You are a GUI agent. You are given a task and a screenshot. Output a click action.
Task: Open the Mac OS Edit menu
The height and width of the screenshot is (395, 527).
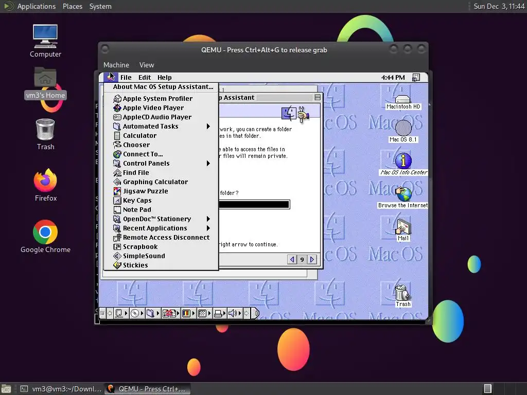145,77
